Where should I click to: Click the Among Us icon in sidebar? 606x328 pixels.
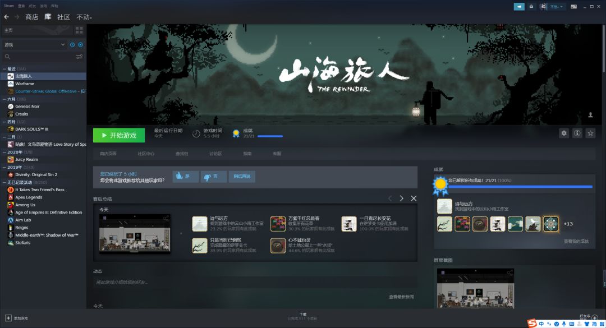(x=11, y=205)
